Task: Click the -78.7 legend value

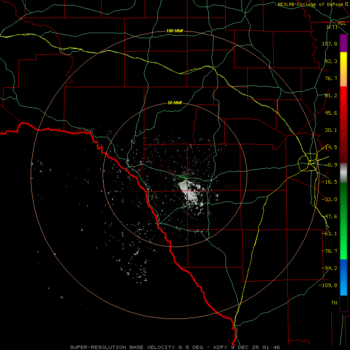Action: point(329,251)
